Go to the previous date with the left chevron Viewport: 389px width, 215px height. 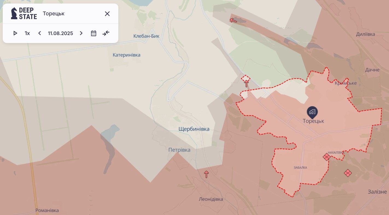(40, 33)
